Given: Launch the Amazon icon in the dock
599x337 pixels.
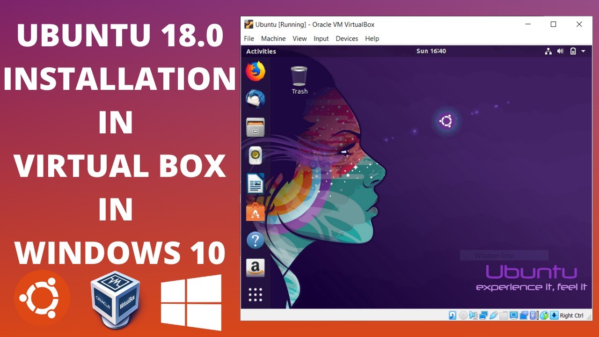Looking at the screenshot, I should coord(255,268).
